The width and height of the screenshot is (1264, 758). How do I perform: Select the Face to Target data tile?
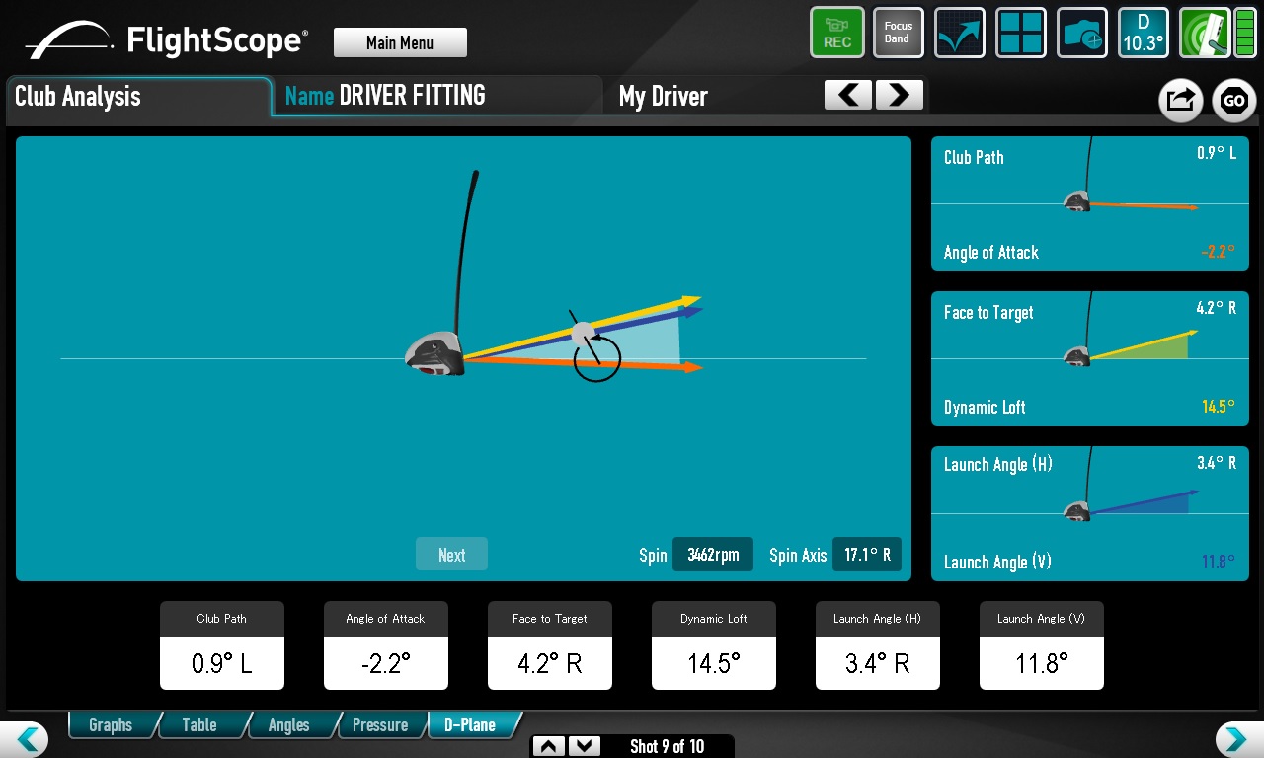click(x=549, y=645)
